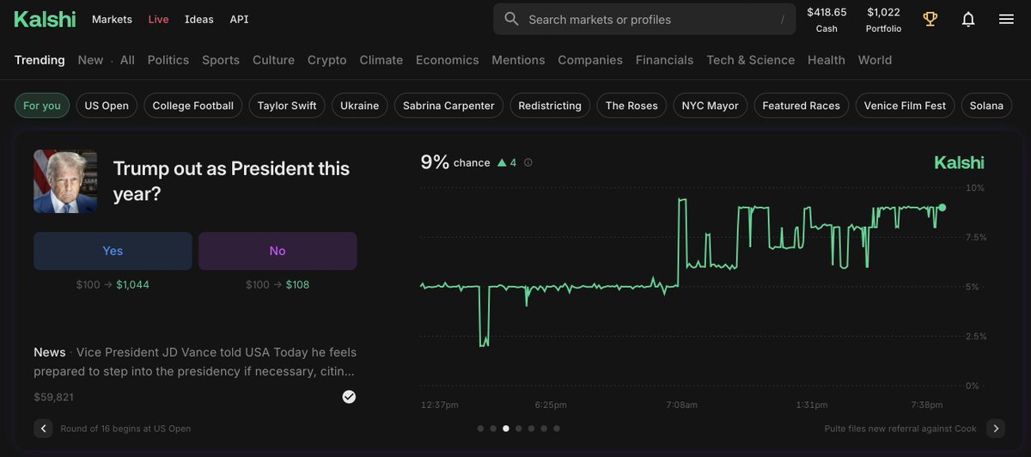Go to previous ticker headline arrow

pyautogui.click(x=43, y=429)
